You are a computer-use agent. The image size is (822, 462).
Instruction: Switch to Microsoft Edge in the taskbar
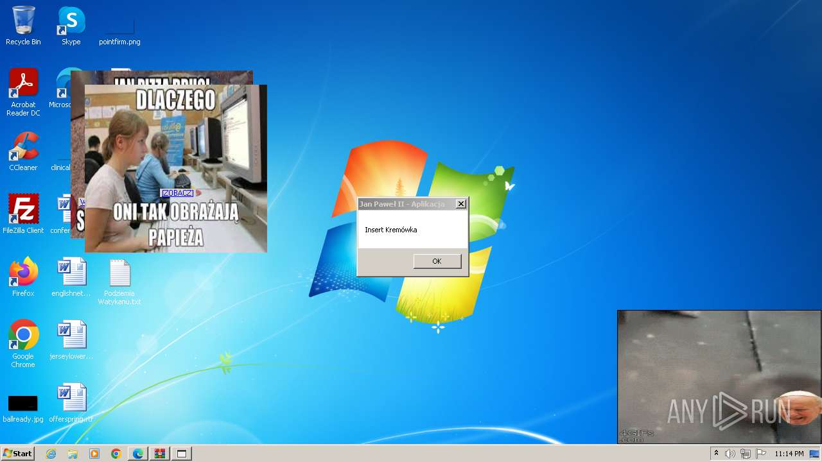[138, 454]
